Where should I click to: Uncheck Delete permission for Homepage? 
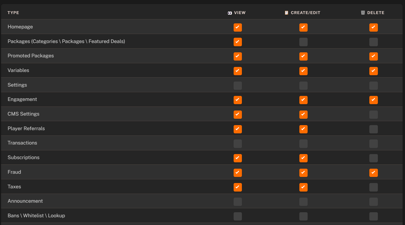pyautogui.click(x=374, y=27)
